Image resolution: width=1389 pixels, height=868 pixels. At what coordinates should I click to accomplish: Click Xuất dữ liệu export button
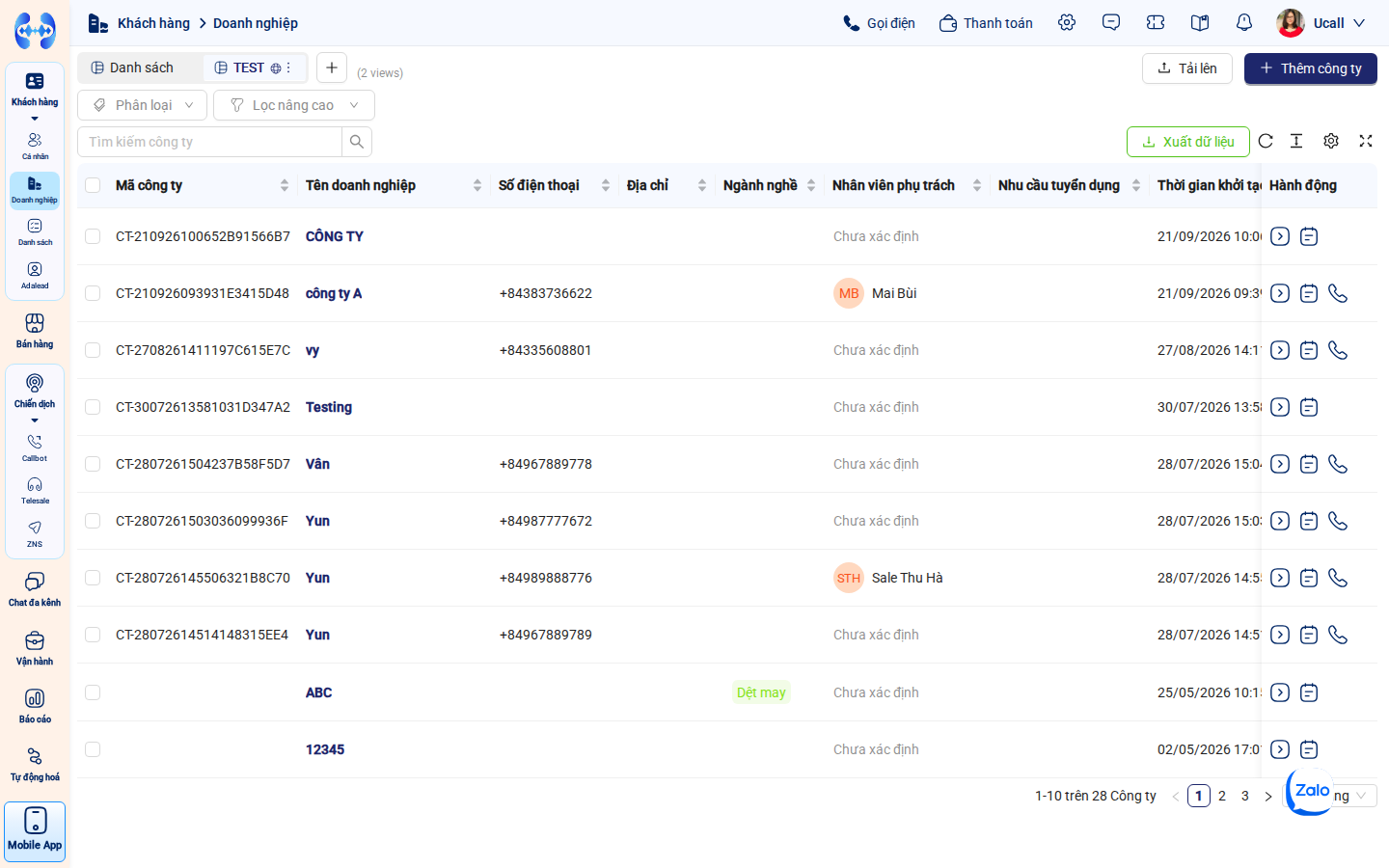(x=1188, y=142)
